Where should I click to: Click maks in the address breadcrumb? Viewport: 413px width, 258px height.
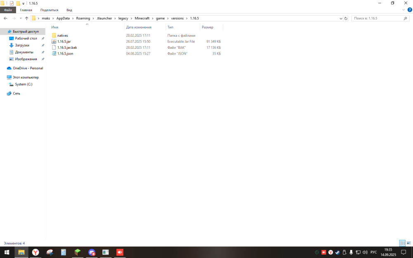click(46, 19)
